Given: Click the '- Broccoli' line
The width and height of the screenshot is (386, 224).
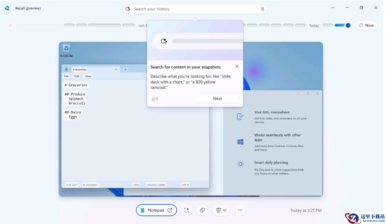Looking at the screenshot, I should click(75, 103).
